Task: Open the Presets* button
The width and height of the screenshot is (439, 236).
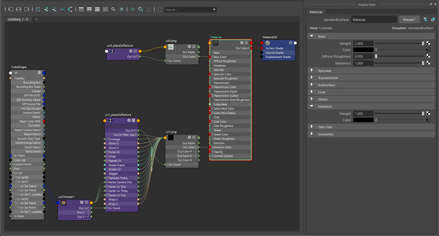Action: (x=409, y=20)
